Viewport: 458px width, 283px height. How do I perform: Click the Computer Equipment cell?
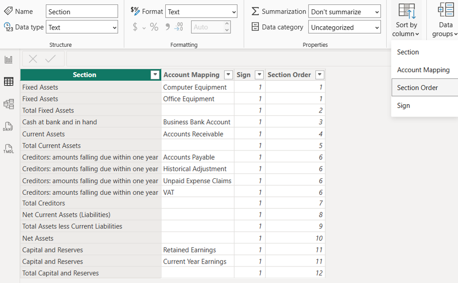pyautogui.click(x=198, y=87)
